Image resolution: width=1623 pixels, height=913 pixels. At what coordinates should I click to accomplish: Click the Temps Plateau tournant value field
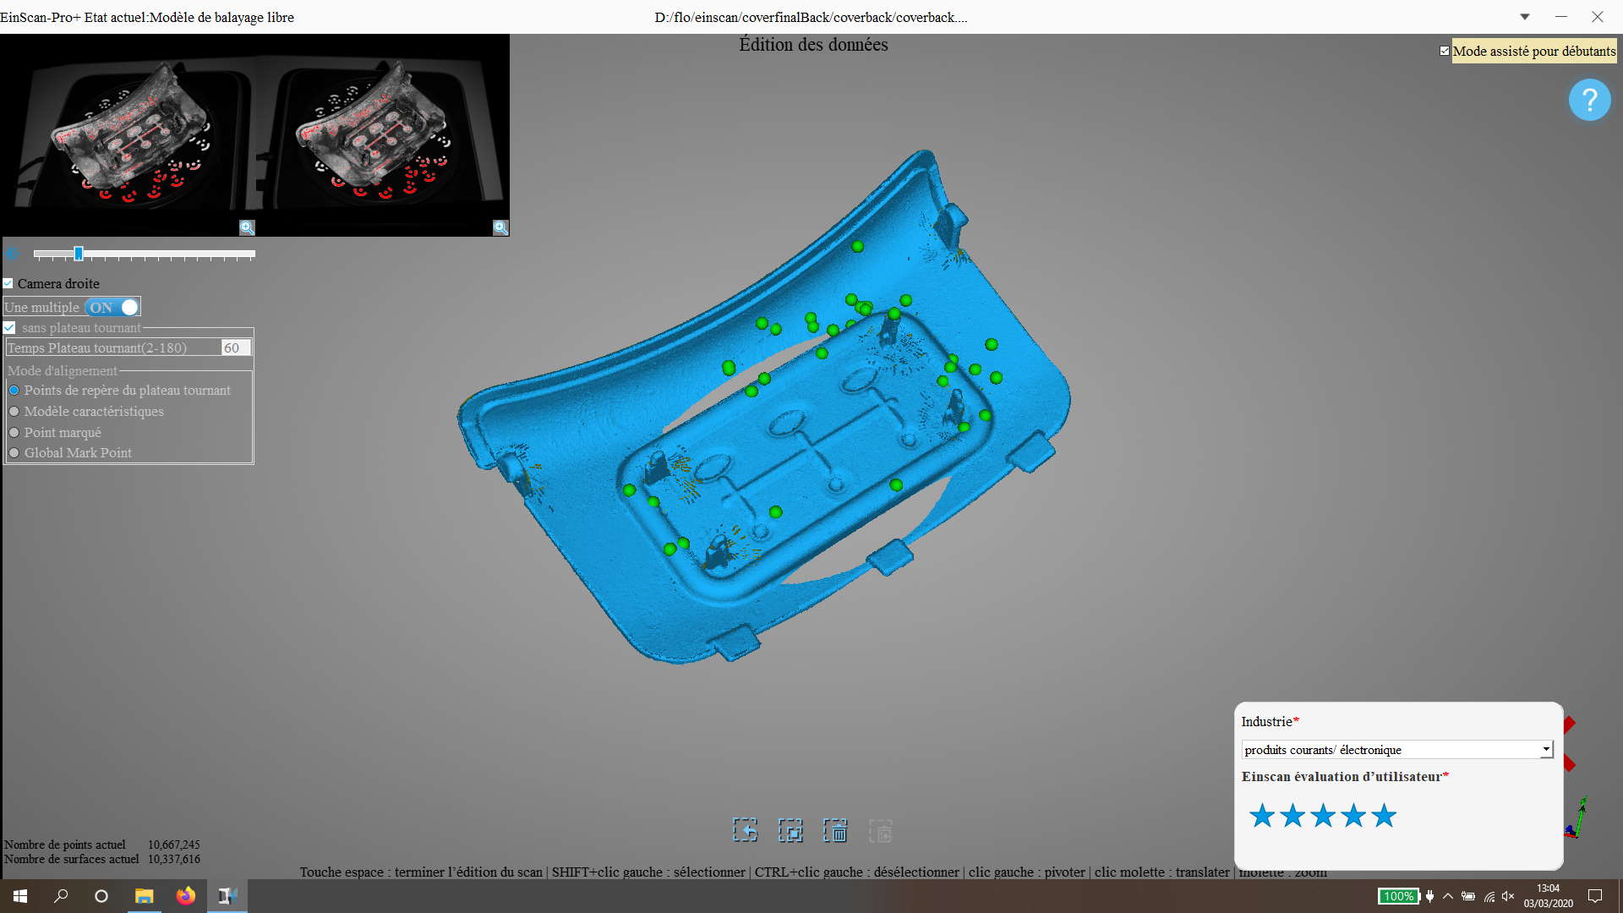point(236,348)
